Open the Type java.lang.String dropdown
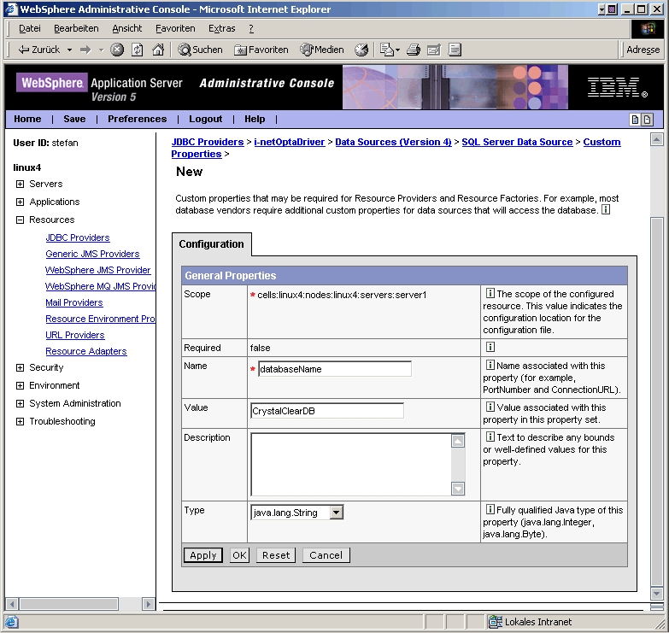This screenshot has width=669, height=633. coord(336,513)
